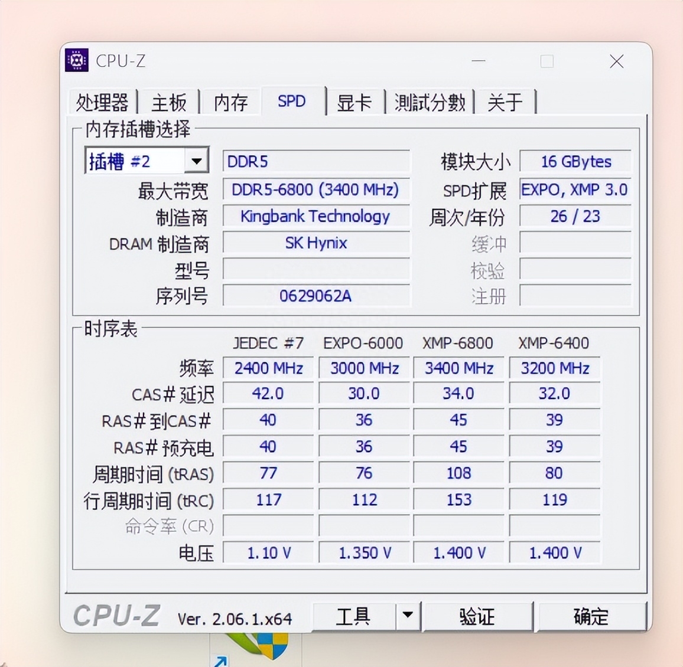The width and height of the screenshot is (683, 667).
Task: Click the empty 型号 field
Action: (316, 270)
